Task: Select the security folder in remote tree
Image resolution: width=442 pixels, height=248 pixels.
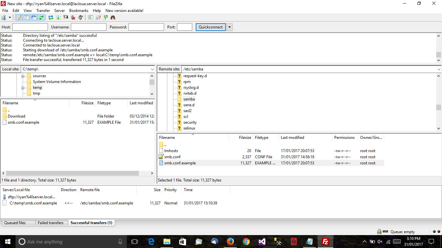Action: 190,122
